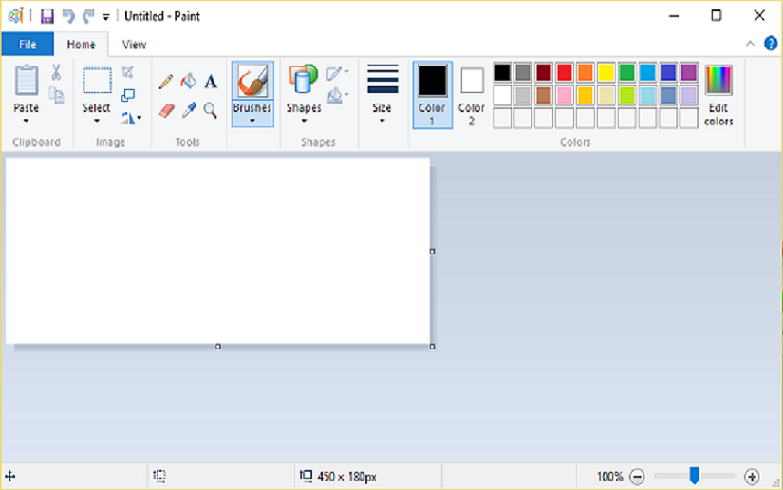Image resolution: width=783 pixels, height=490 pixels.
Task: Pick the Color picker eyedropper tool
Action: tap(188, 111)
